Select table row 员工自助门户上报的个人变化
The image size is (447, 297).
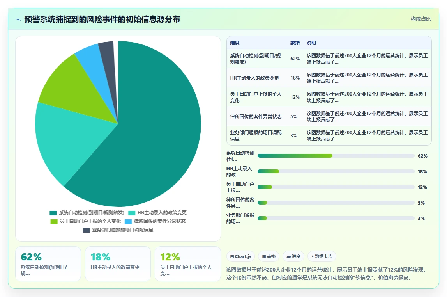coord(329,97)
